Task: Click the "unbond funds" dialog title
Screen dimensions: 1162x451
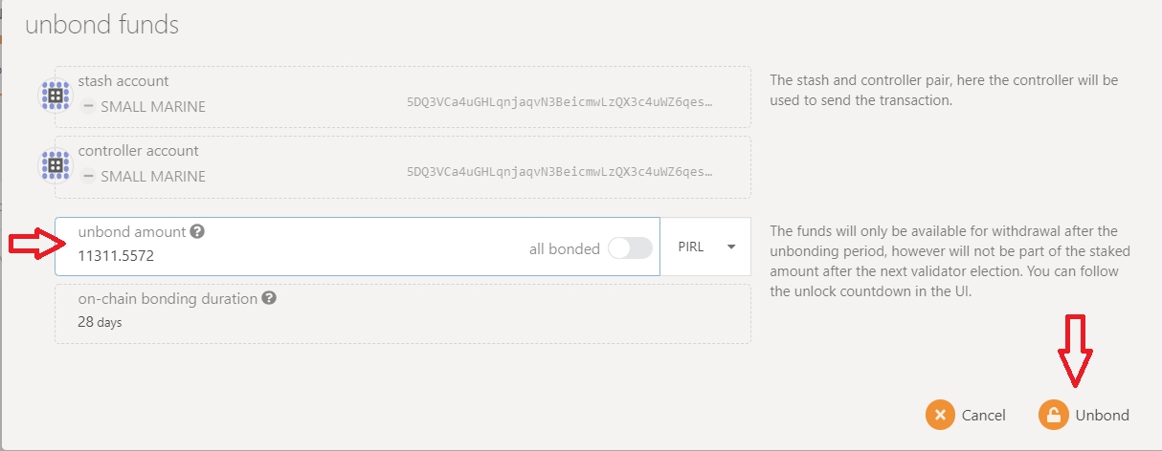Action: coord(101,25)
